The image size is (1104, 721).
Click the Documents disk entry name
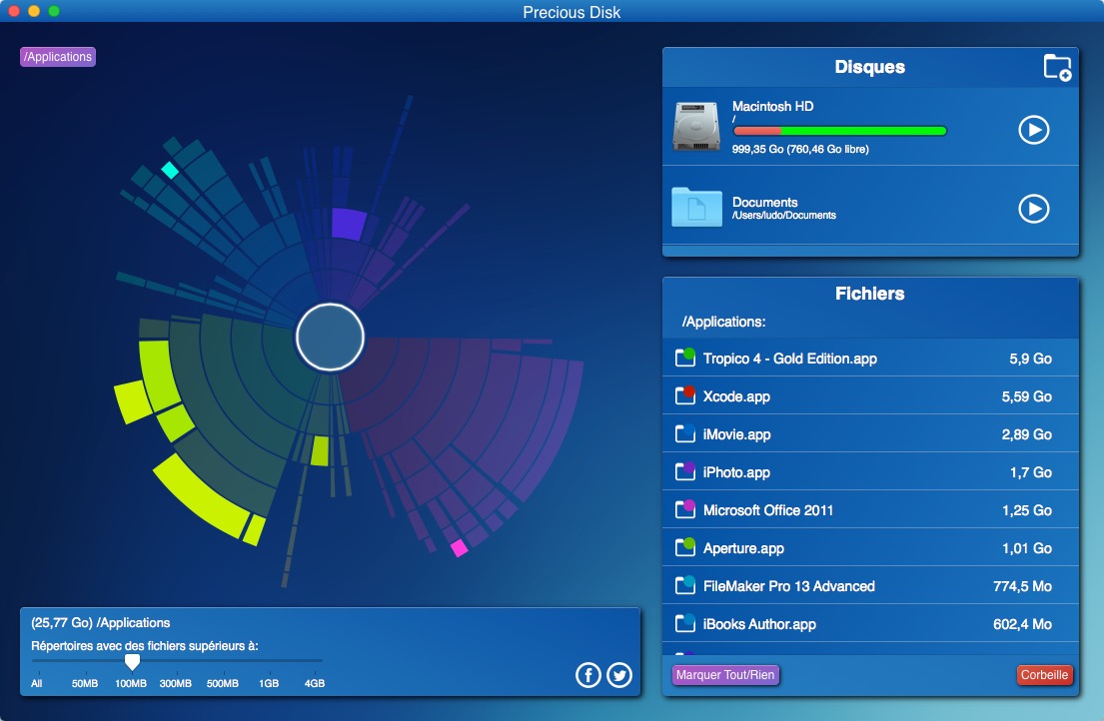(764, 202)
